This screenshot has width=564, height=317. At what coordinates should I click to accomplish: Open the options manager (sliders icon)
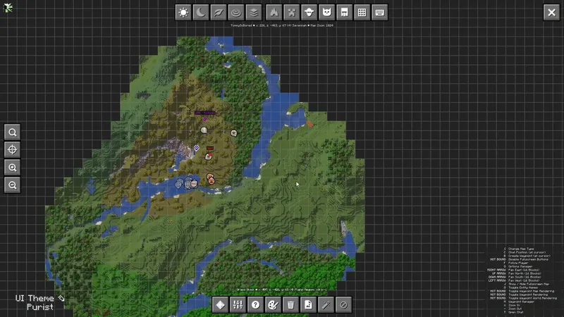[238, 305]
